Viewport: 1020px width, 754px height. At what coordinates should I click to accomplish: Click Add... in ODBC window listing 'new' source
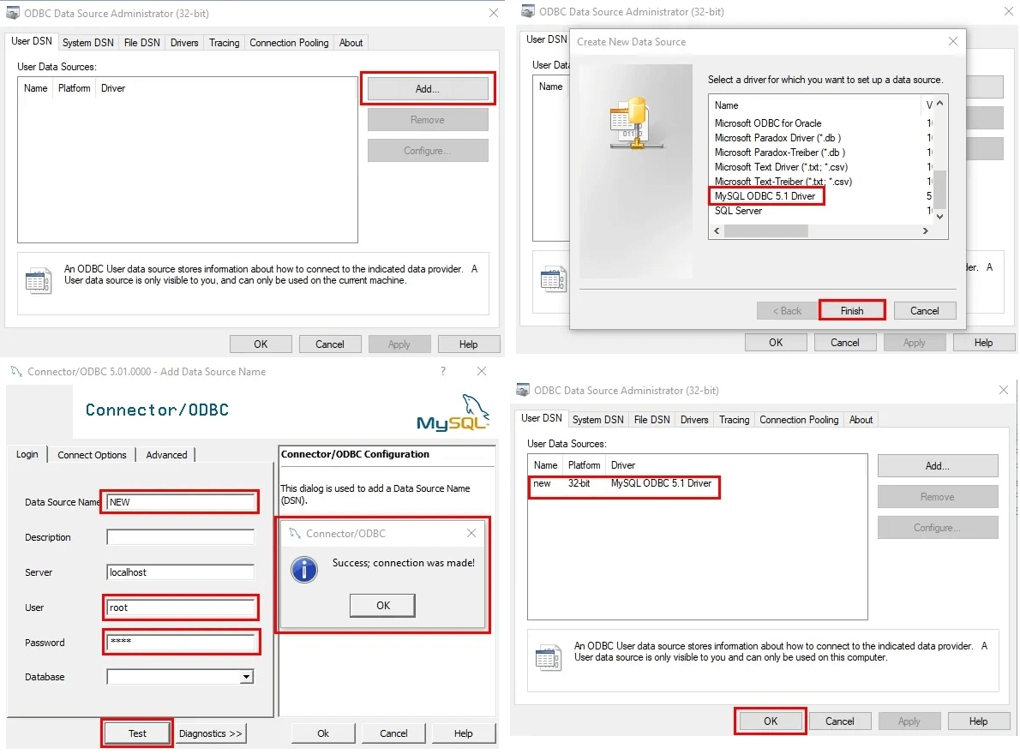938,466
